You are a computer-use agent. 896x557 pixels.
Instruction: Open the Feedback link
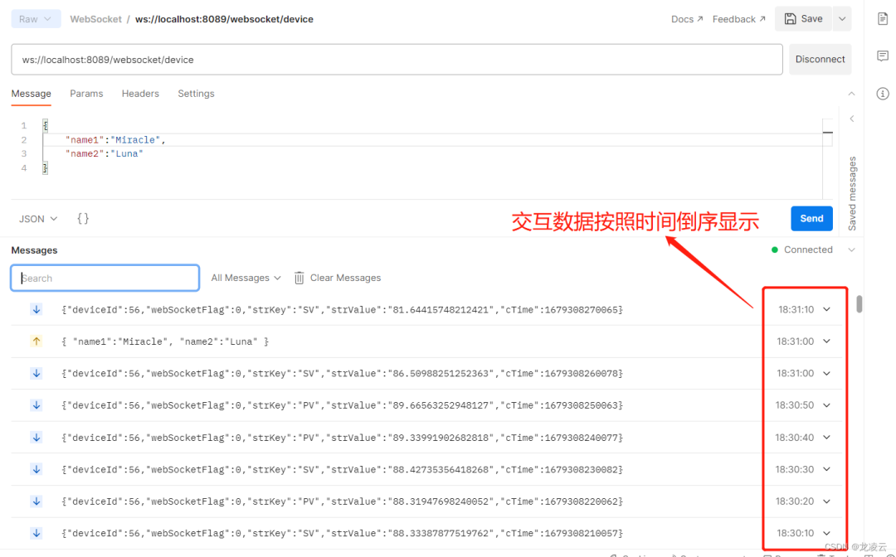739,19
